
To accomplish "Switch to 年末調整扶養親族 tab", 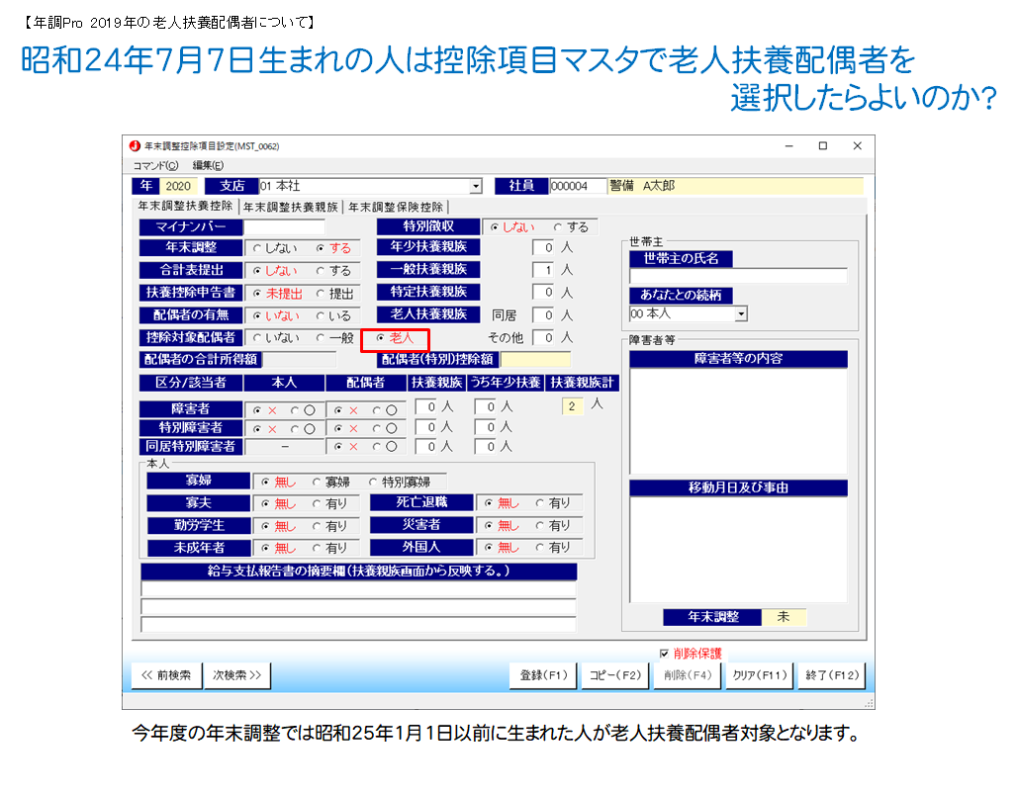I will tap(292, 207).
